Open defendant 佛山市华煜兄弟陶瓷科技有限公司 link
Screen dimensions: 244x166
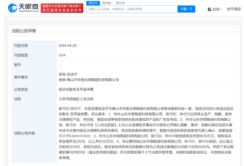[x=89, y=80]
